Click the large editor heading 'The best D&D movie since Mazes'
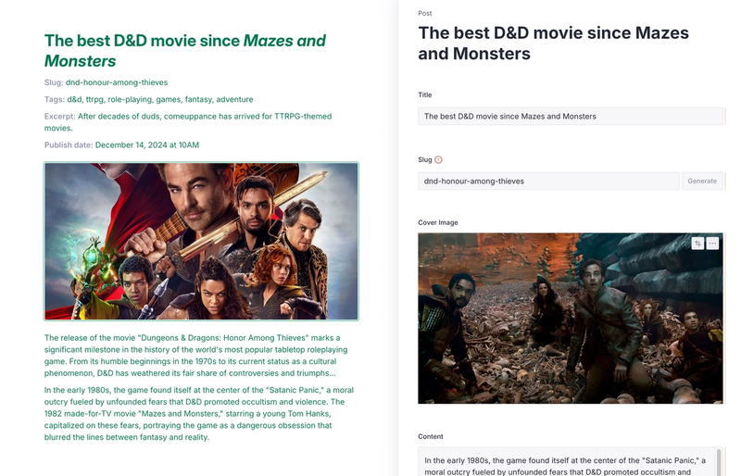 click(553, 43)
